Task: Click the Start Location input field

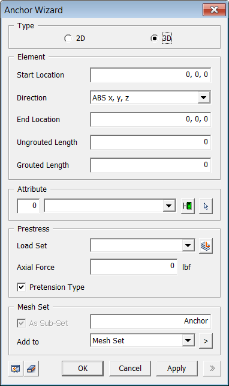Action: point(150,75)
